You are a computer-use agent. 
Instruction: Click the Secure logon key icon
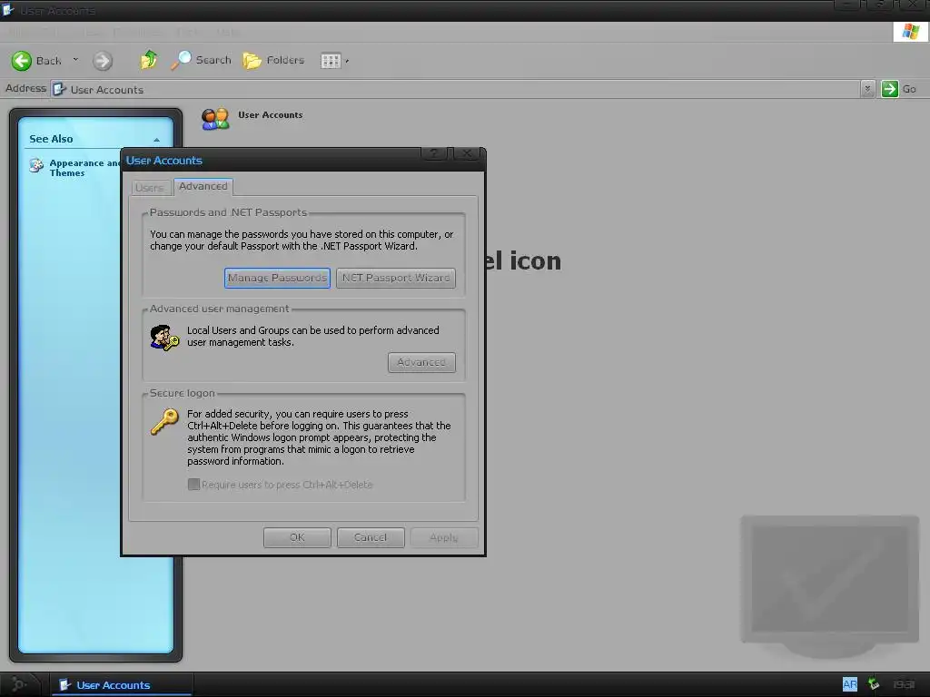coord(164,422)
